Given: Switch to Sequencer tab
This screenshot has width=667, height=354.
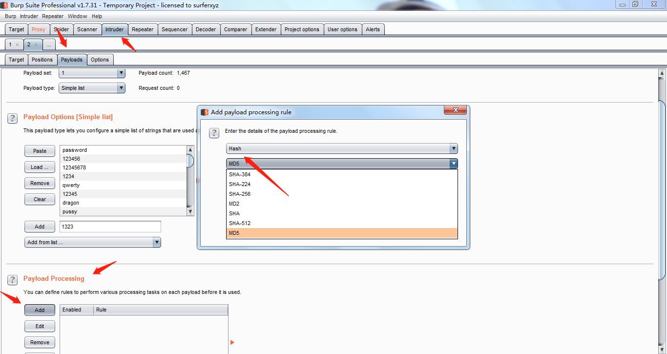Looking at the screenshot, I should pyautogui.click(x=174, y=29).
